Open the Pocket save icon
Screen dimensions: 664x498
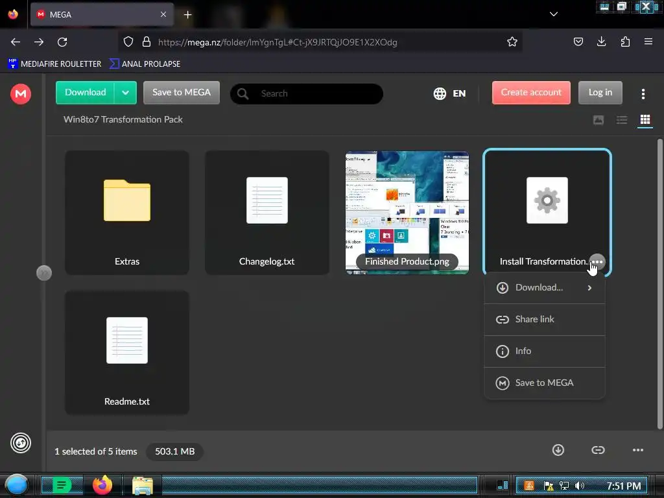(x=578, y=41)
